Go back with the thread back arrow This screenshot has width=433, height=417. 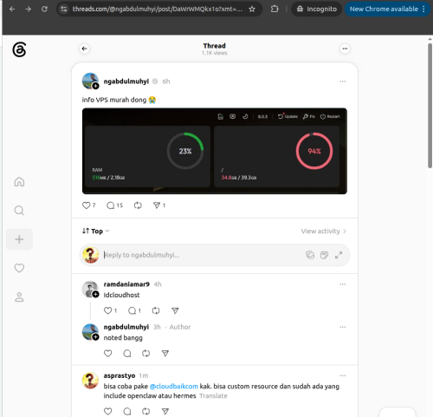[x=84, y=49]
